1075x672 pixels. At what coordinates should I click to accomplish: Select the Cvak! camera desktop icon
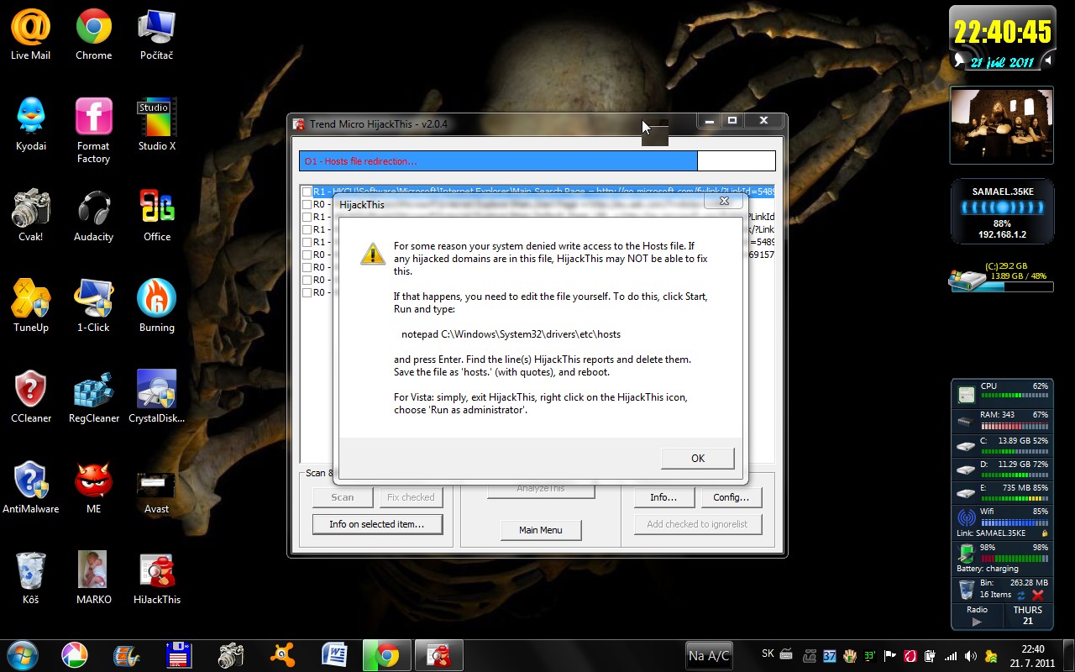30,216
